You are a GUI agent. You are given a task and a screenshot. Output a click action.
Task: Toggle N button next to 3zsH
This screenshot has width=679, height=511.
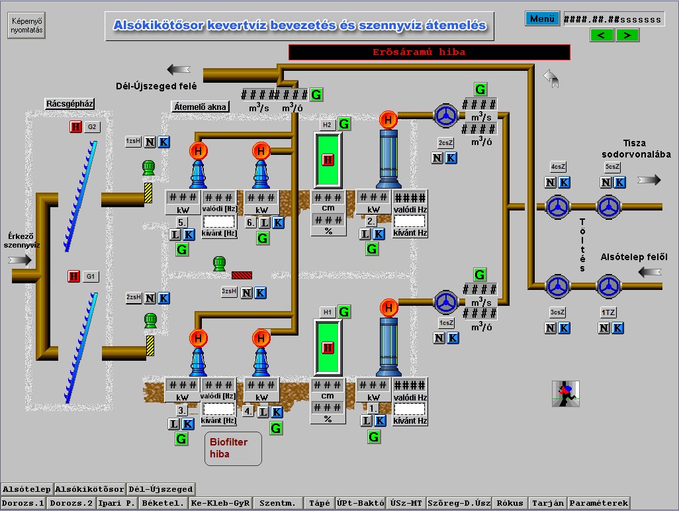click(x=247, y=293)
